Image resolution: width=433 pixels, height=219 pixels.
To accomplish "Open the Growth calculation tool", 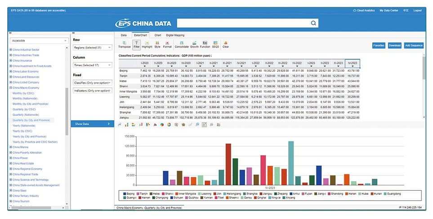I will (194, 44).
